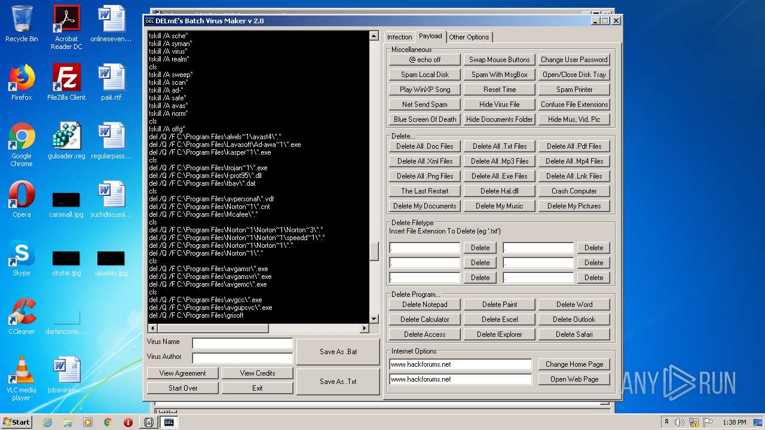Focus the Virus Name input field

[x=243, y=343]
